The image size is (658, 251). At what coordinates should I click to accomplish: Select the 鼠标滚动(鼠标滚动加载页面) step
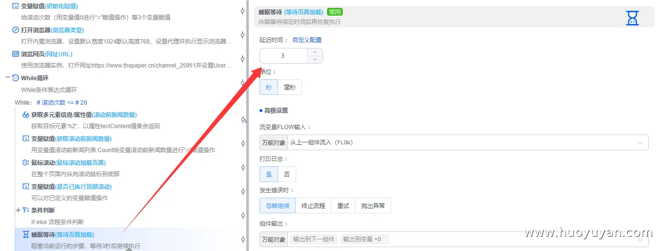69,162
